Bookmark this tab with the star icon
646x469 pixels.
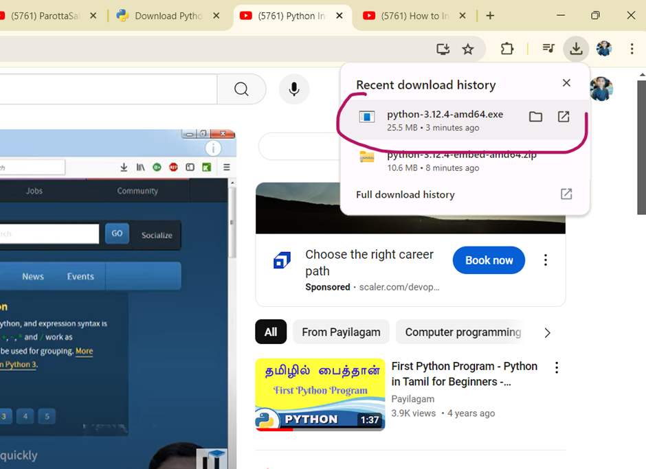click(x=467, y=49)
